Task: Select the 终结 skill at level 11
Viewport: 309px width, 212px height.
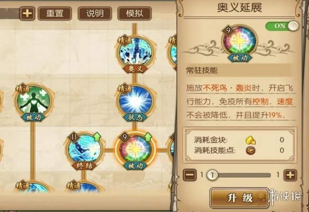Action: point(84,152)
